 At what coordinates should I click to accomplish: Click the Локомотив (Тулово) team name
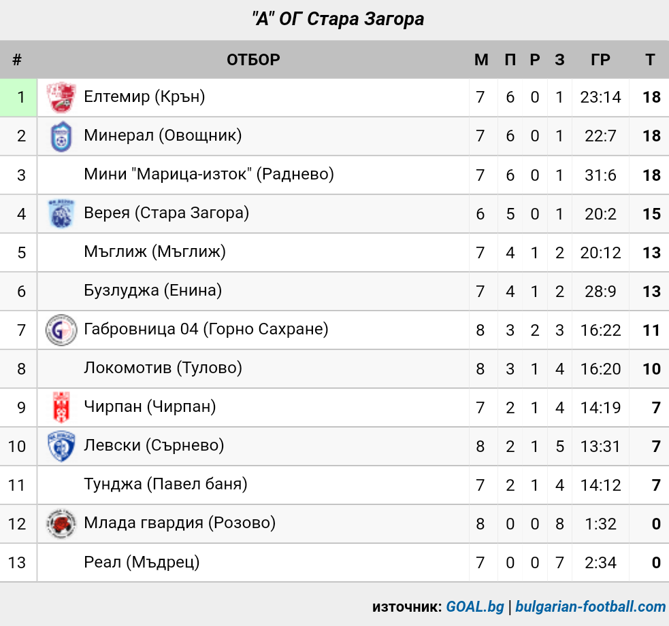click(x=163, y=368)
